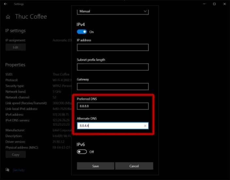Screen dimensions: 230x180
Task: Go back with the Settings back arrow
Action: (x=6, y=4)
